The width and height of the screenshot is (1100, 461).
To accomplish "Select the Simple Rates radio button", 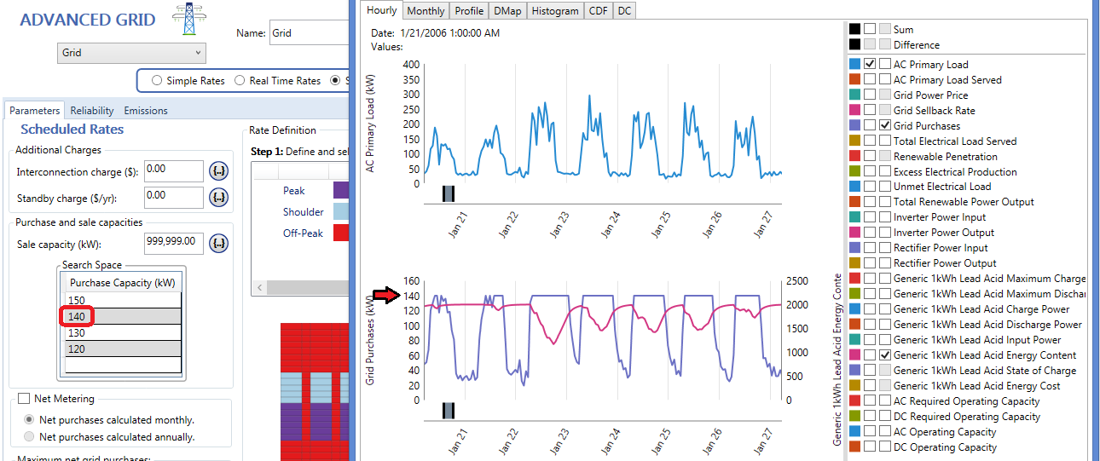I will 157,81.
